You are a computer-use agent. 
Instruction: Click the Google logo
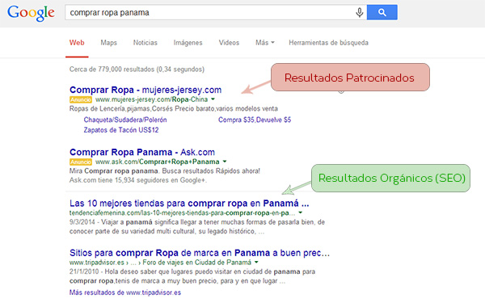pos(31,13)
